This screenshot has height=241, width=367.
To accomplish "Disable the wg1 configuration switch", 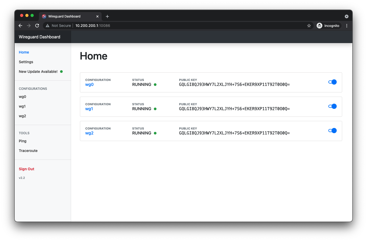I will click(x=332, y=106).
